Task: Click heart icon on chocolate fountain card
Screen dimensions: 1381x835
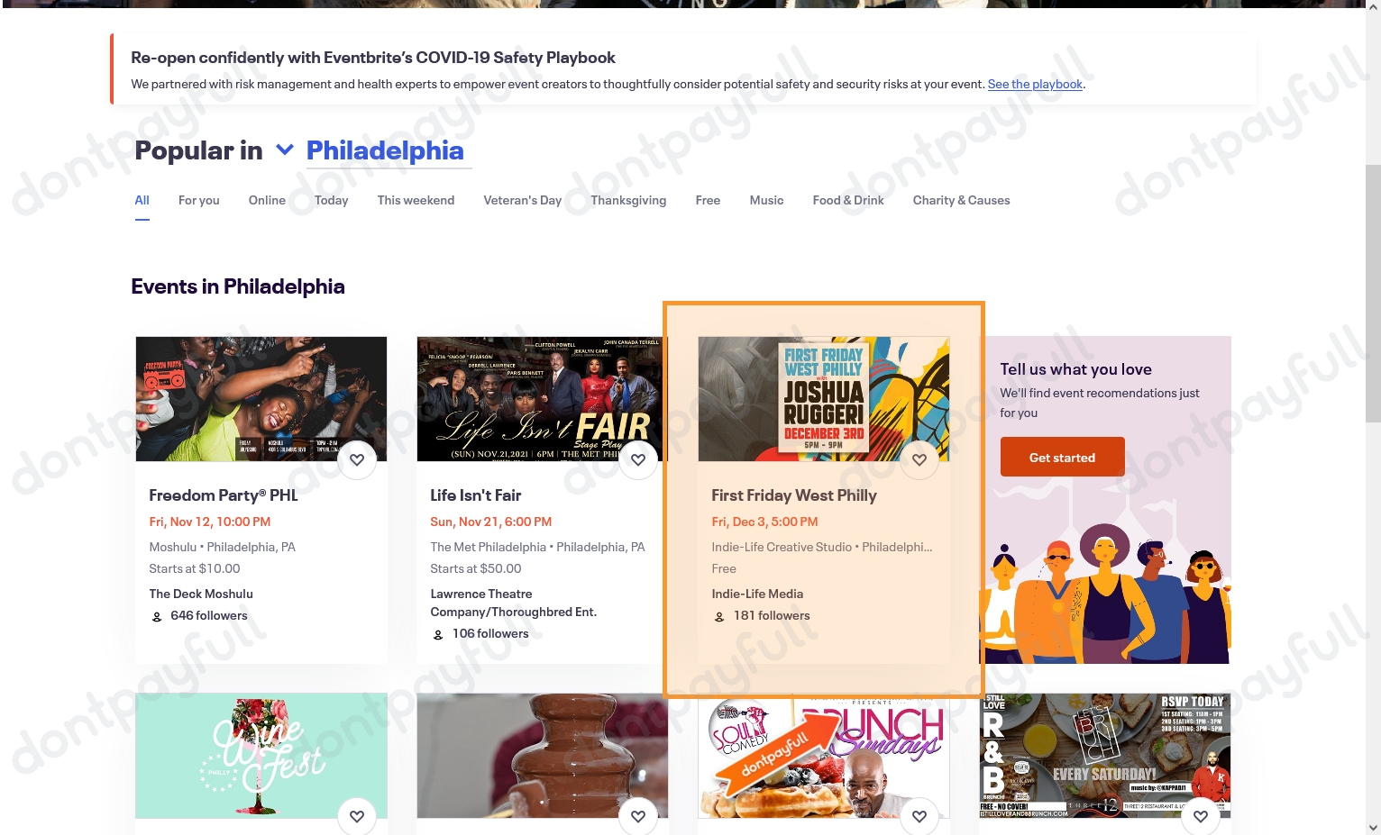Action: [x=638, y=816]
